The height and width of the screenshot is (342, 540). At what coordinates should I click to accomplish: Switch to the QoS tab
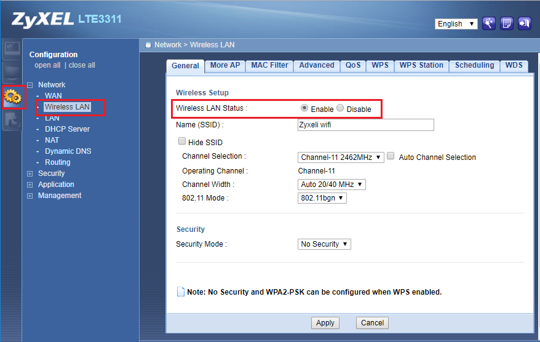[353, 65]
